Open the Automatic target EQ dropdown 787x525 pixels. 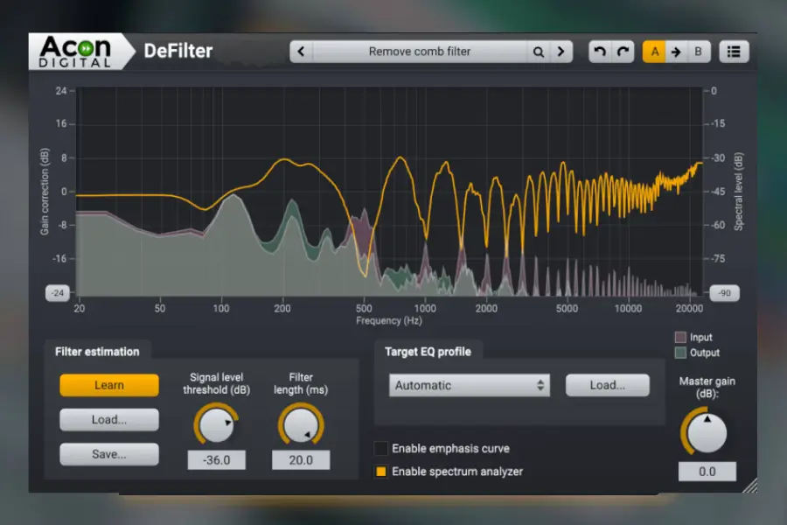pos(470,385)
